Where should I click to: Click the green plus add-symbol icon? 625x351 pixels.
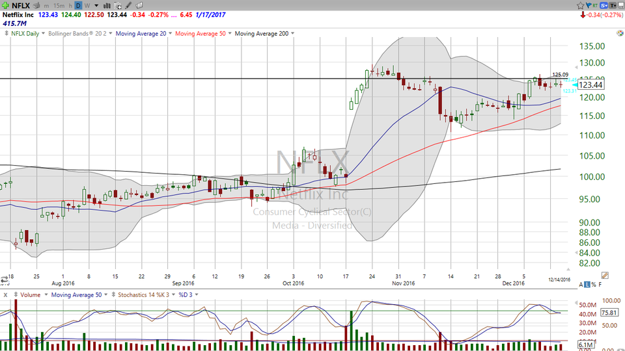(x=6, y=6)
